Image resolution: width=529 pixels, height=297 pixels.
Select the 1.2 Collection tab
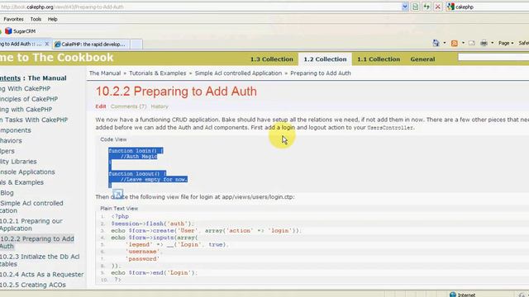325,59
